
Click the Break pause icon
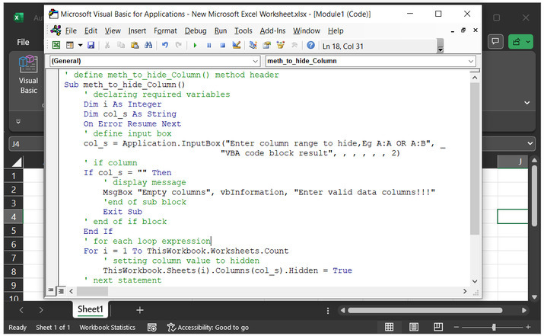pos(209,45)
